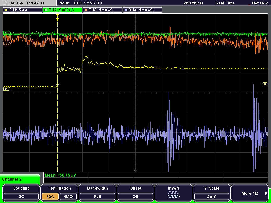Click the blue CH4 color dot
Screen dimensions: 271x203
126,10
